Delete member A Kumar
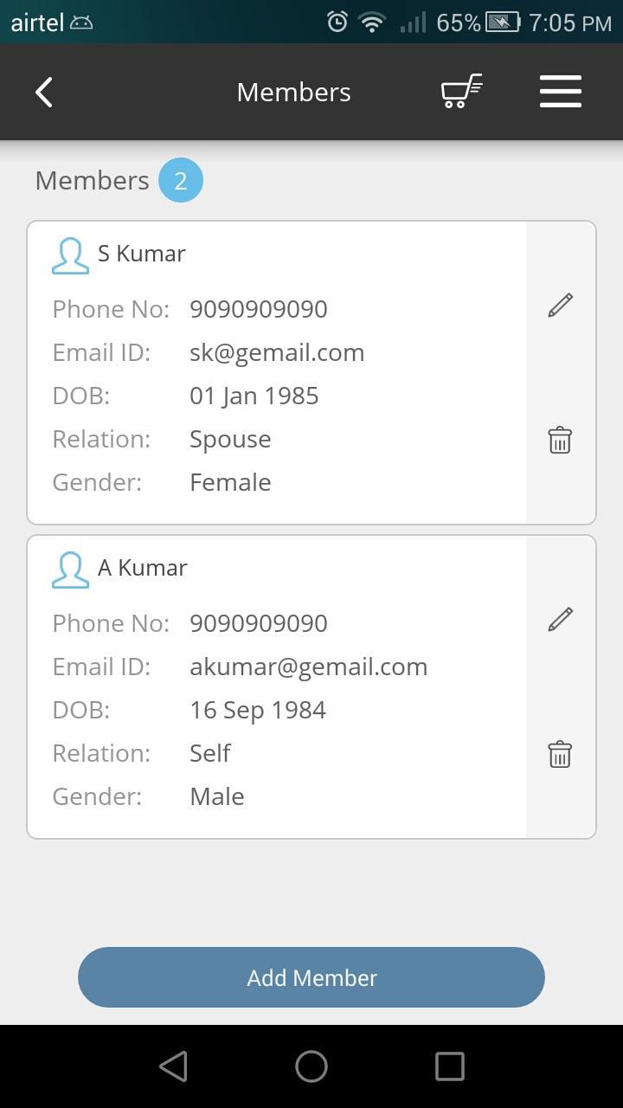 [x=560, y=754]
